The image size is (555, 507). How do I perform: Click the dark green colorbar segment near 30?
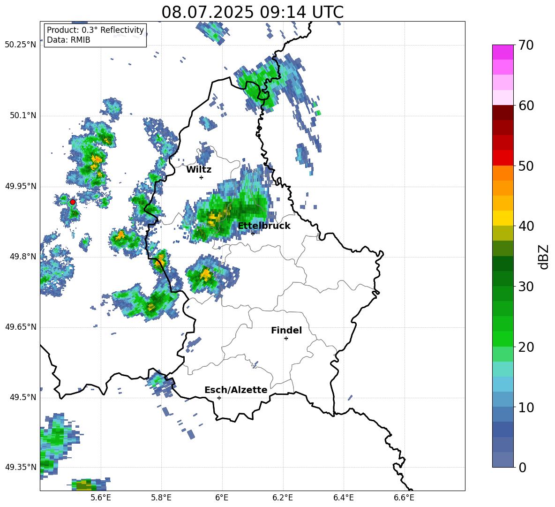point(502,279)
